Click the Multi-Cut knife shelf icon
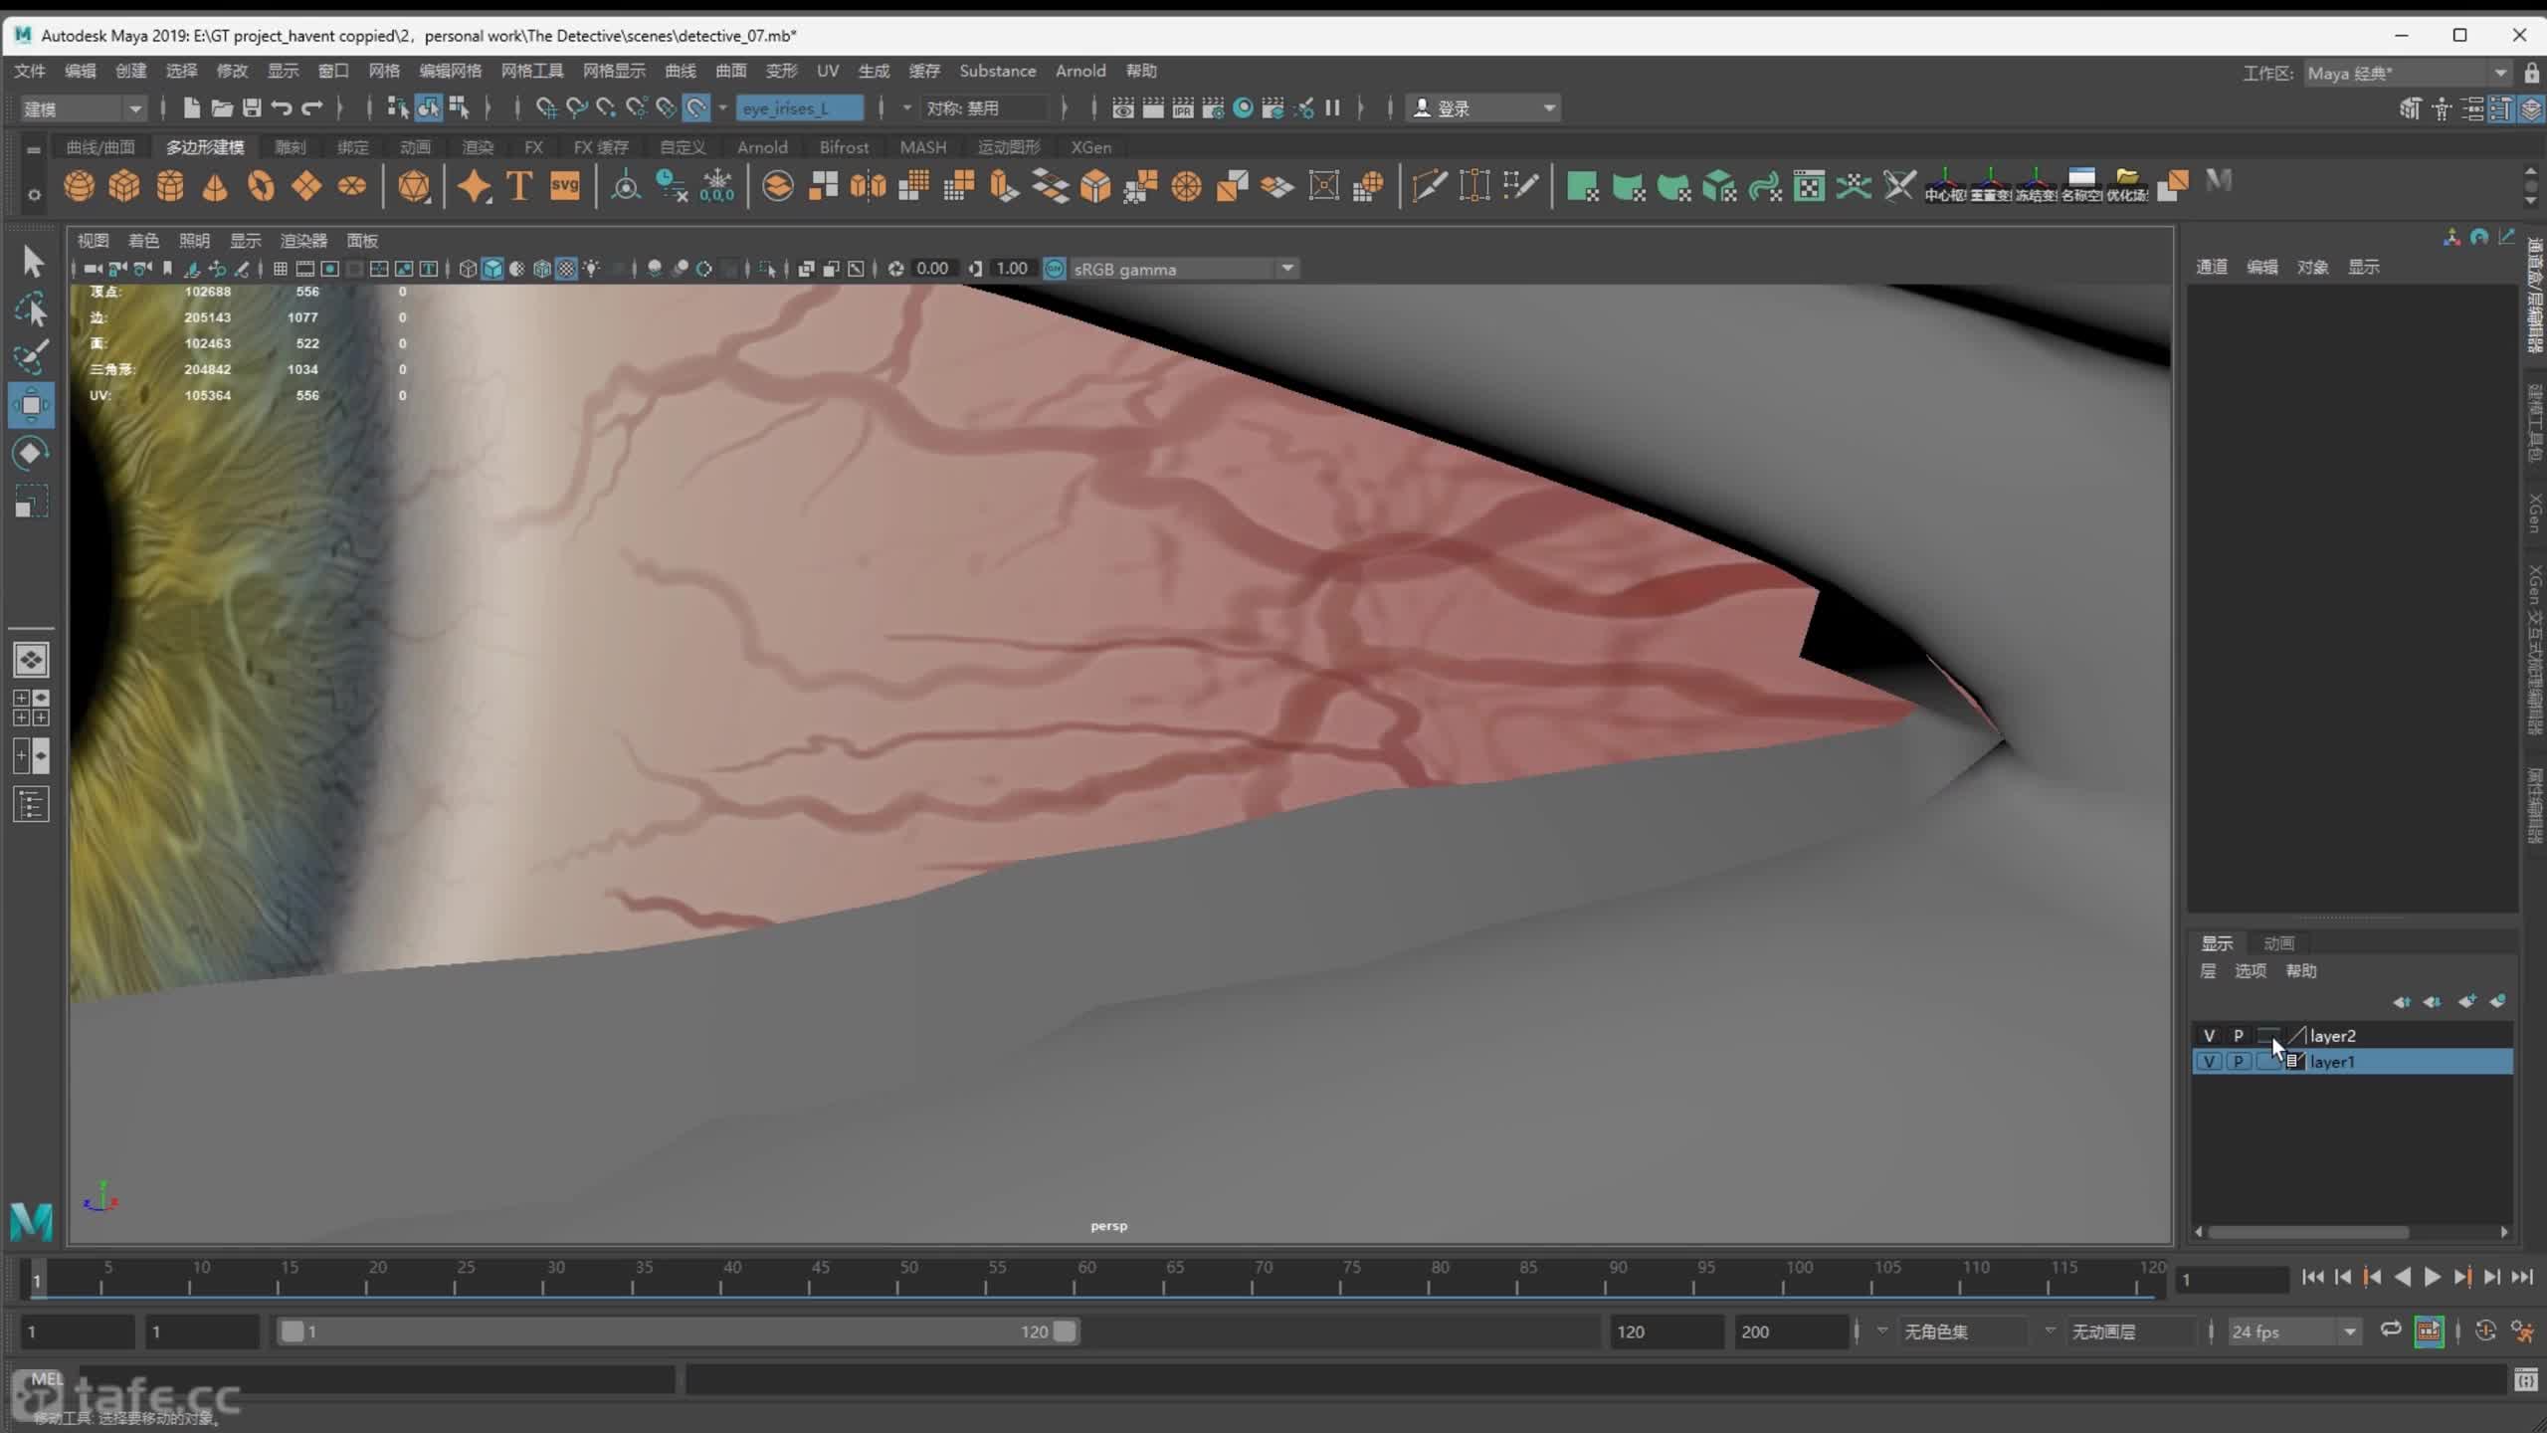 click(1430, 186)
